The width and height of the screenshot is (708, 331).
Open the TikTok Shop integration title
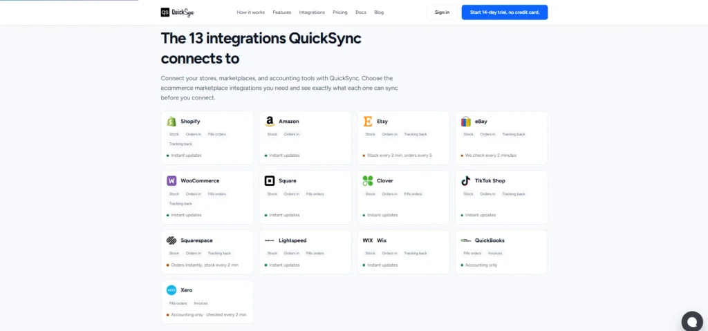coord(490,180)
